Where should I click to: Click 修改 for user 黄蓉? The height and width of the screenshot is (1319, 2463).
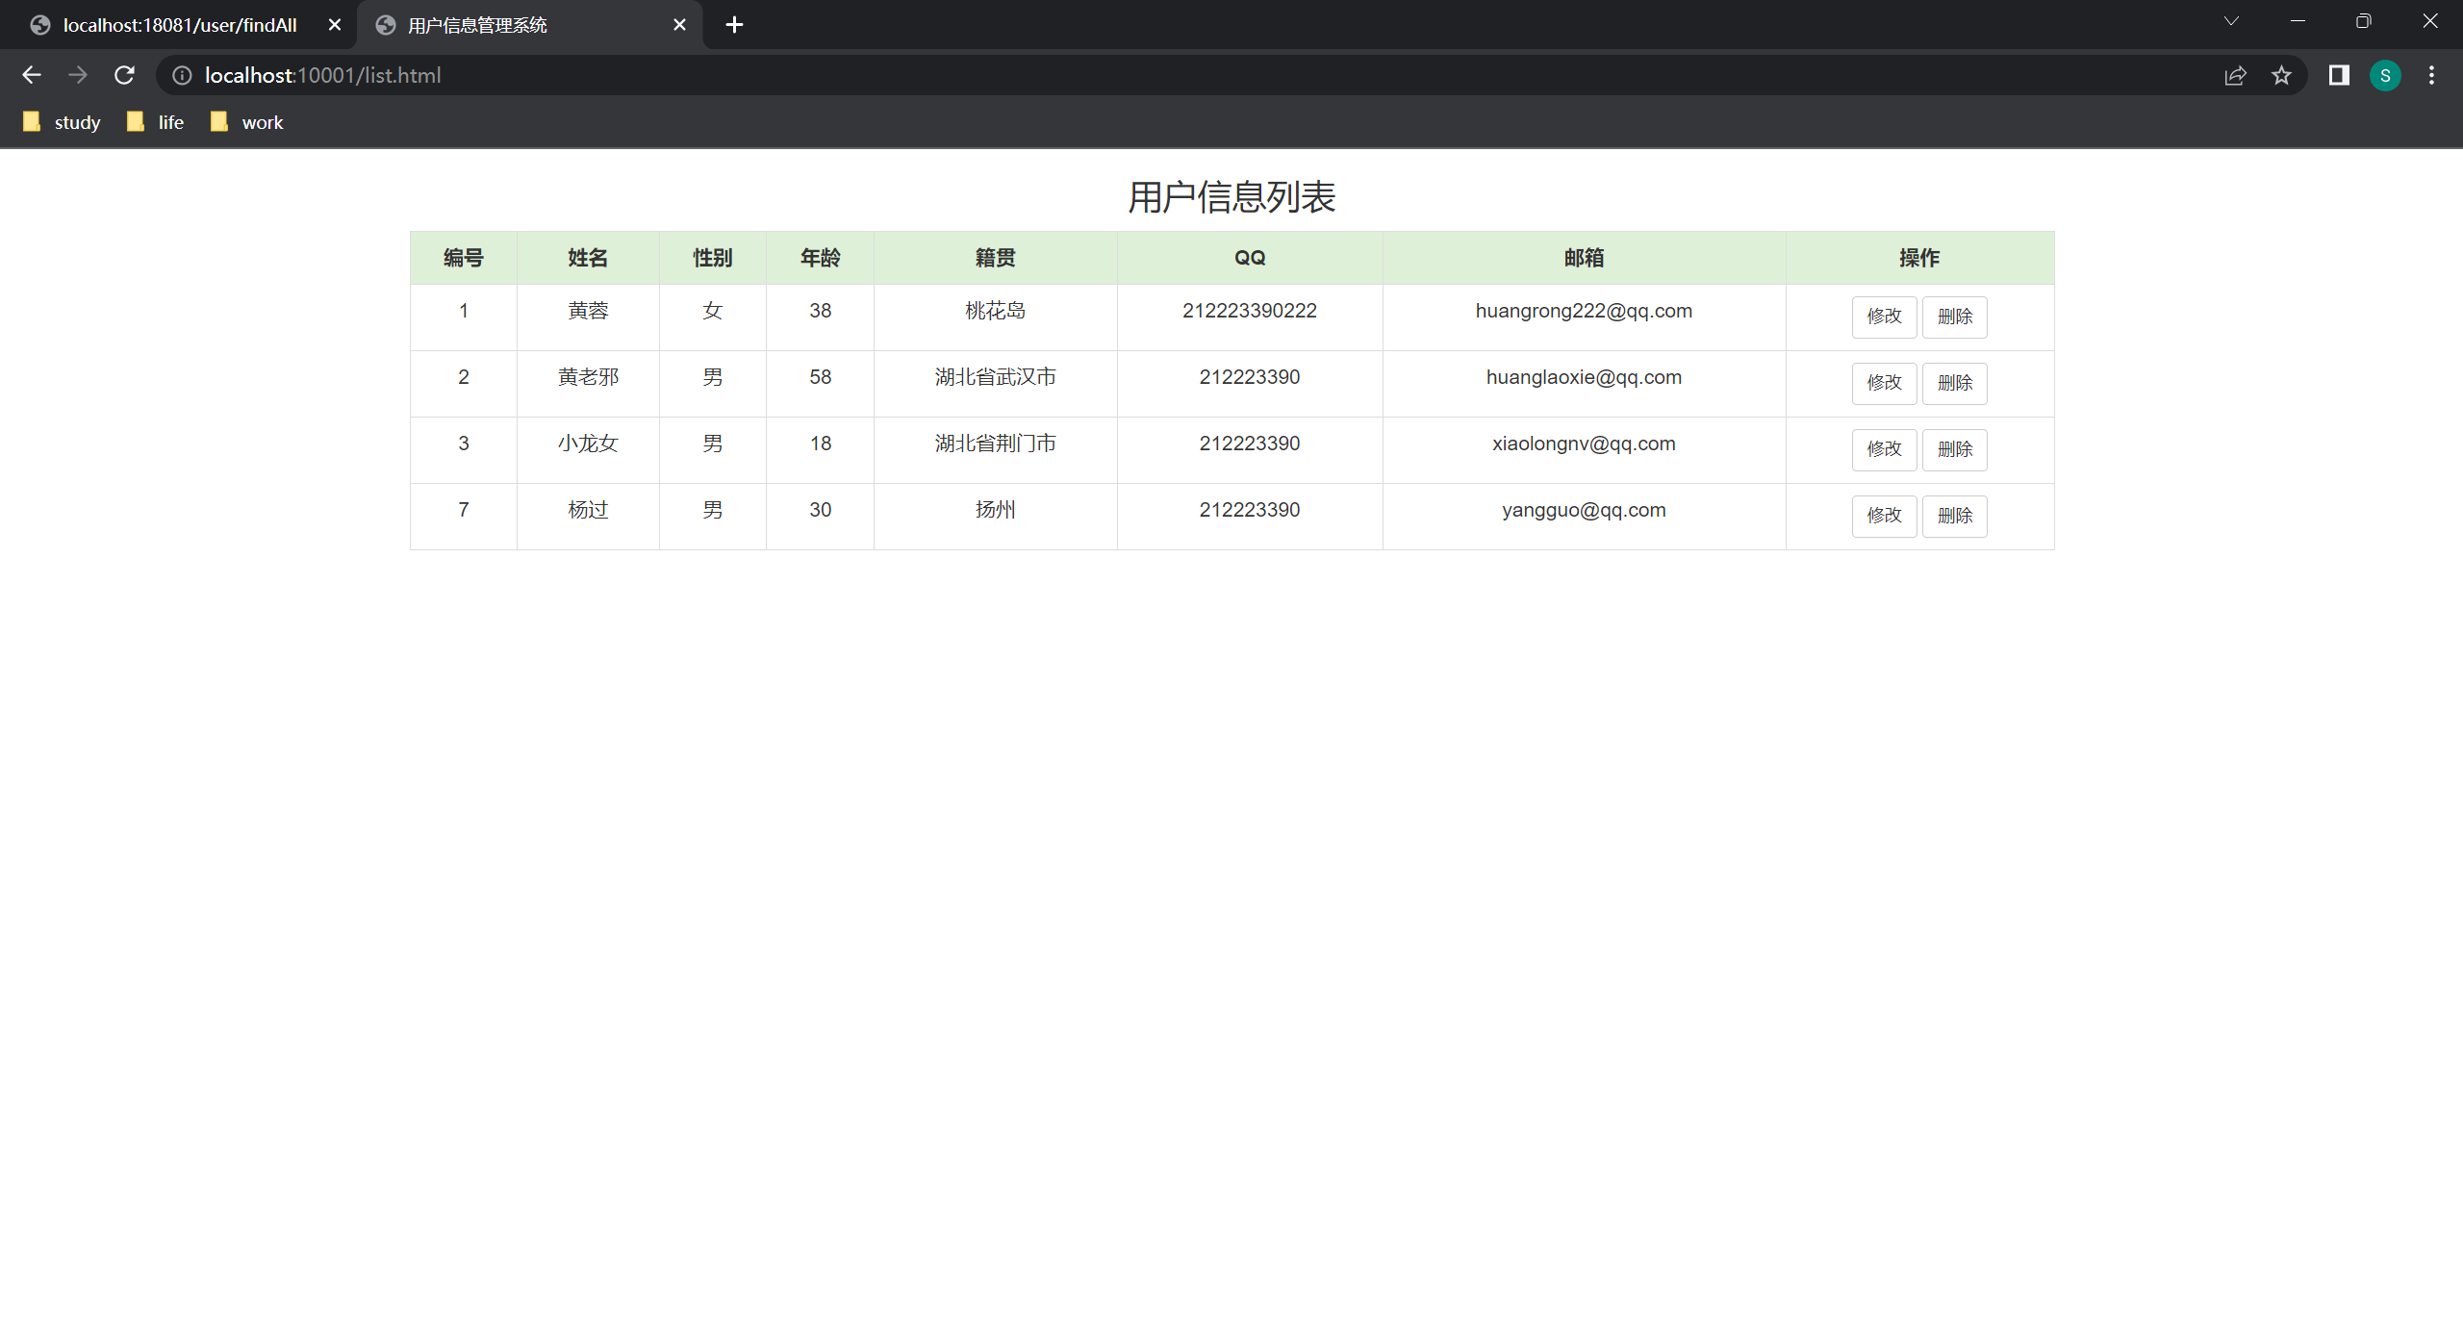(1884, 317)
